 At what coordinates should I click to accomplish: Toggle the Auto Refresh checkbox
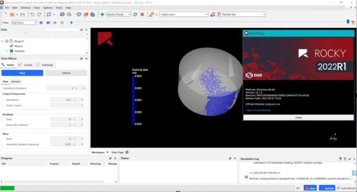click(x=338, y=188)
